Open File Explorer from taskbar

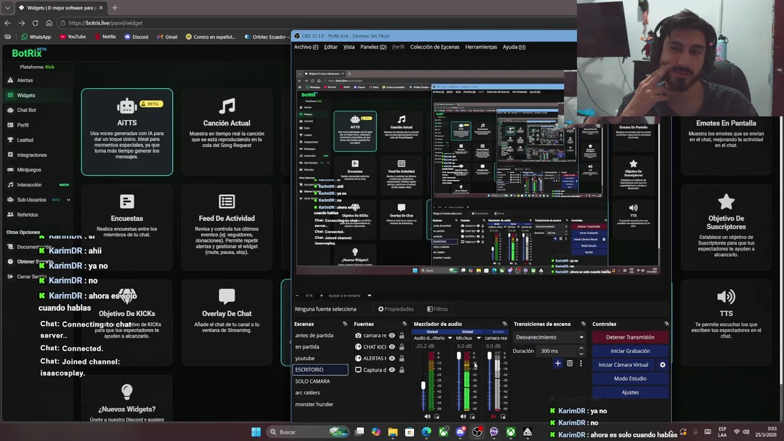[x=393, y=432]
